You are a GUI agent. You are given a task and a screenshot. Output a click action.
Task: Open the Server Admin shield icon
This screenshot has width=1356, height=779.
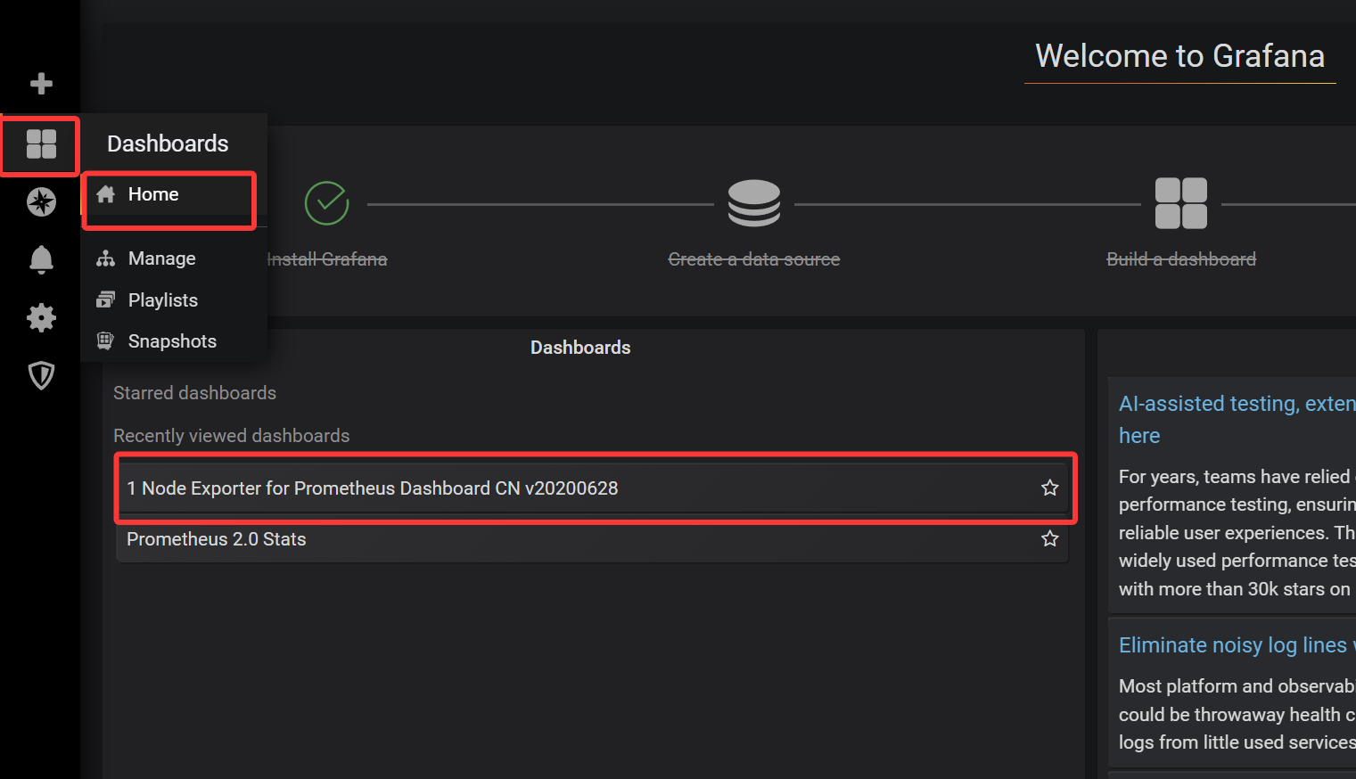(x=41, y=375)
